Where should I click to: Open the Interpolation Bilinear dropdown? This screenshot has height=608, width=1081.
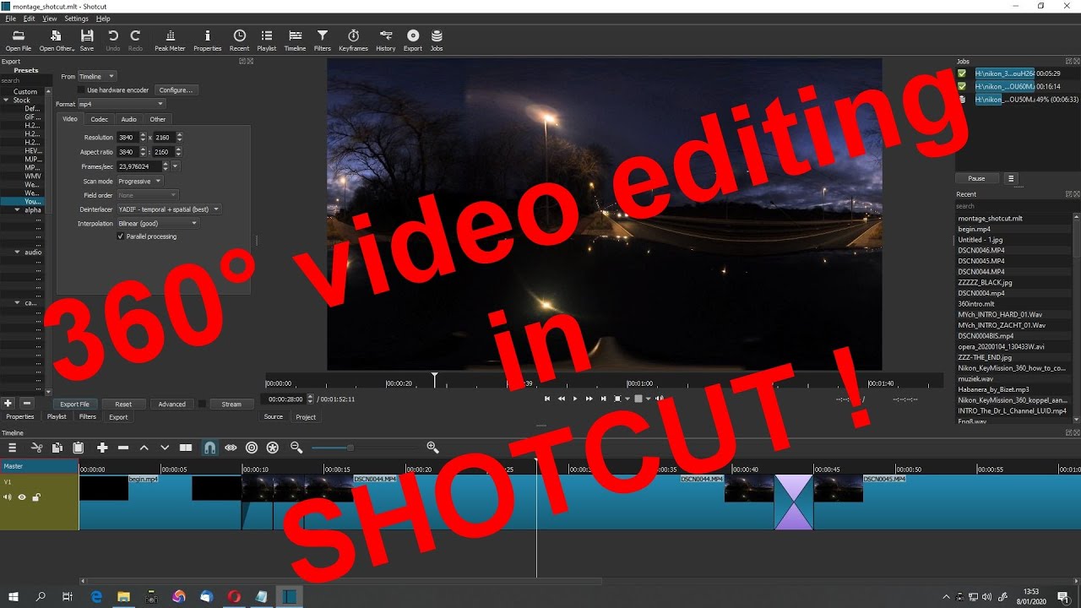(x=158, y=223)
